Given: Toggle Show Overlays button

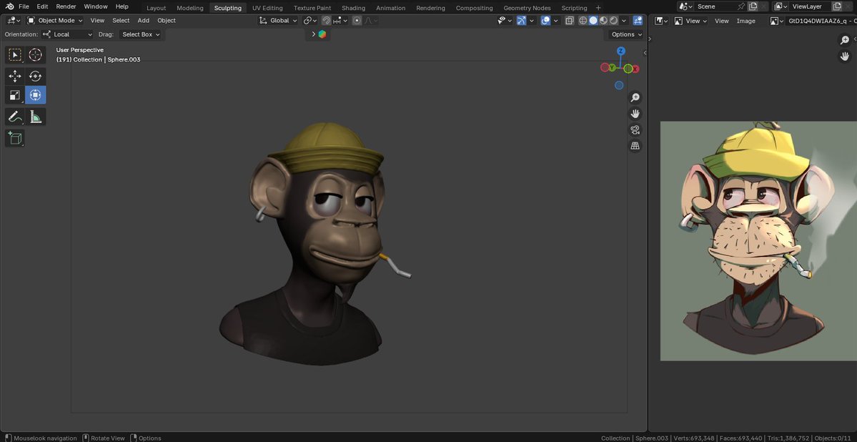Looking at the screenshot, I should point(545,20).
